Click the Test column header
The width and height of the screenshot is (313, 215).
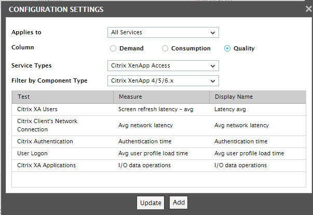point(63,97)
